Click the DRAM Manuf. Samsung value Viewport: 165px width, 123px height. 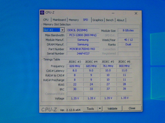click(x=83, y=44)
